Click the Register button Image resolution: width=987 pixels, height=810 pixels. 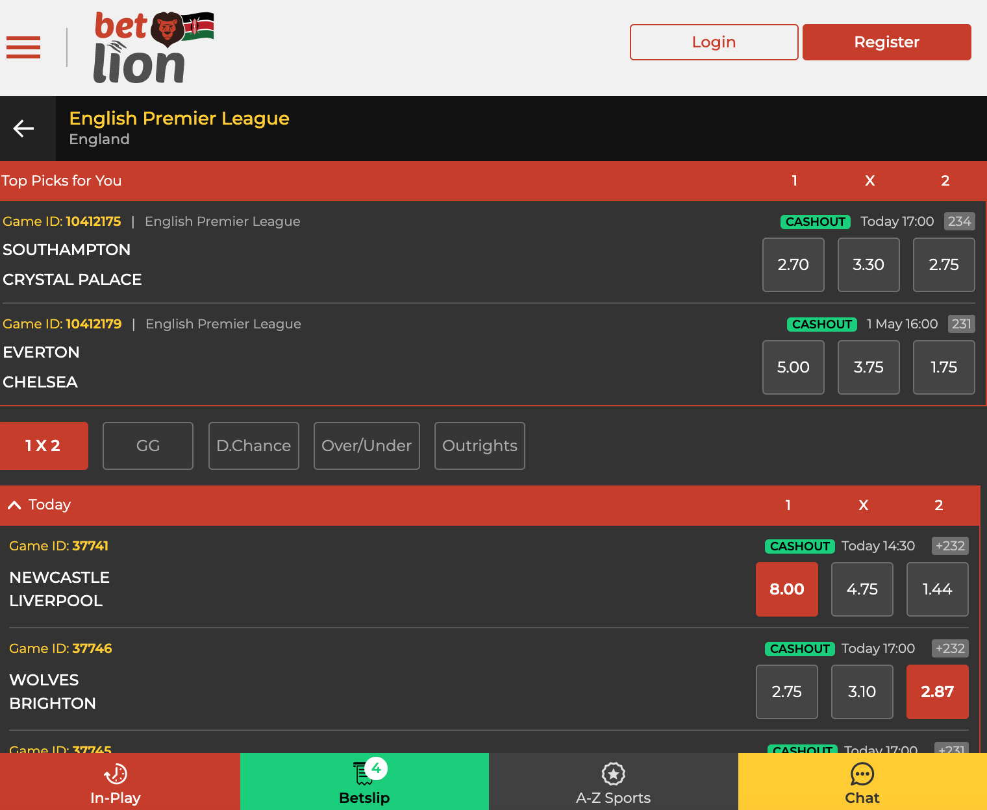tap(887, 42)
